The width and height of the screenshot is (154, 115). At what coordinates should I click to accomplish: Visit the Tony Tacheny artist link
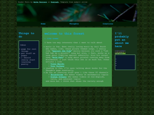pos(57,66)
